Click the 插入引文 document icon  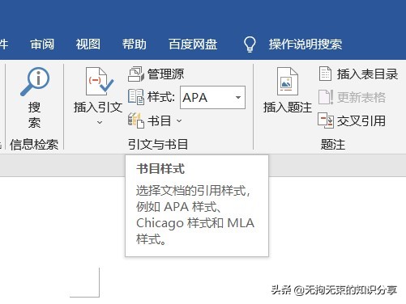(100, 82)
